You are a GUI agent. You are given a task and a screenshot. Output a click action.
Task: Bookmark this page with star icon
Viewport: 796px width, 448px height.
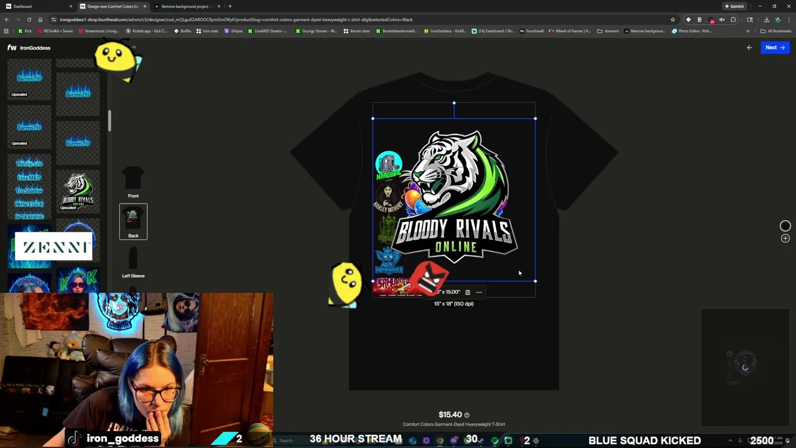point(673,19)
